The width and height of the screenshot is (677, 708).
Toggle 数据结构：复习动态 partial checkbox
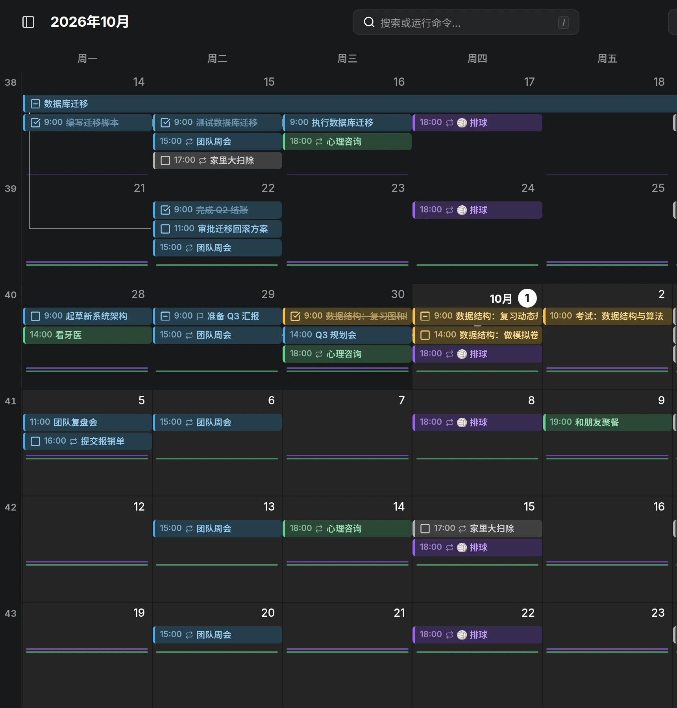tap(425, 316)
